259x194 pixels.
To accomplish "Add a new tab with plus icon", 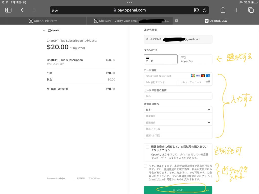I will tap(237, 10).
